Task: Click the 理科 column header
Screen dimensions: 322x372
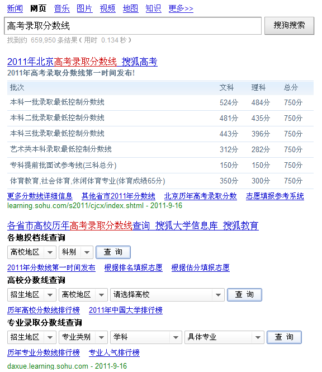Action: pos(258,87)
